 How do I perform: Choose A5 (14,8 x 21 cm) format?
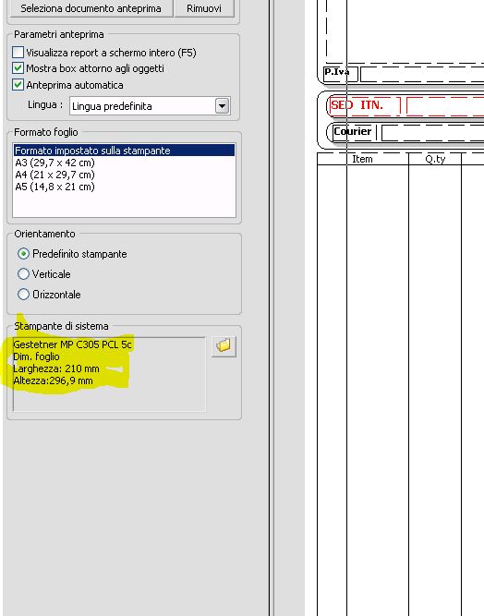click(54, 187)
